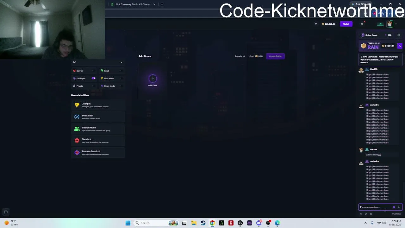This screenshot has width=405, height=228.
Task: Select the Shared Mode game modifier
Action: click(x=98, y=129)
